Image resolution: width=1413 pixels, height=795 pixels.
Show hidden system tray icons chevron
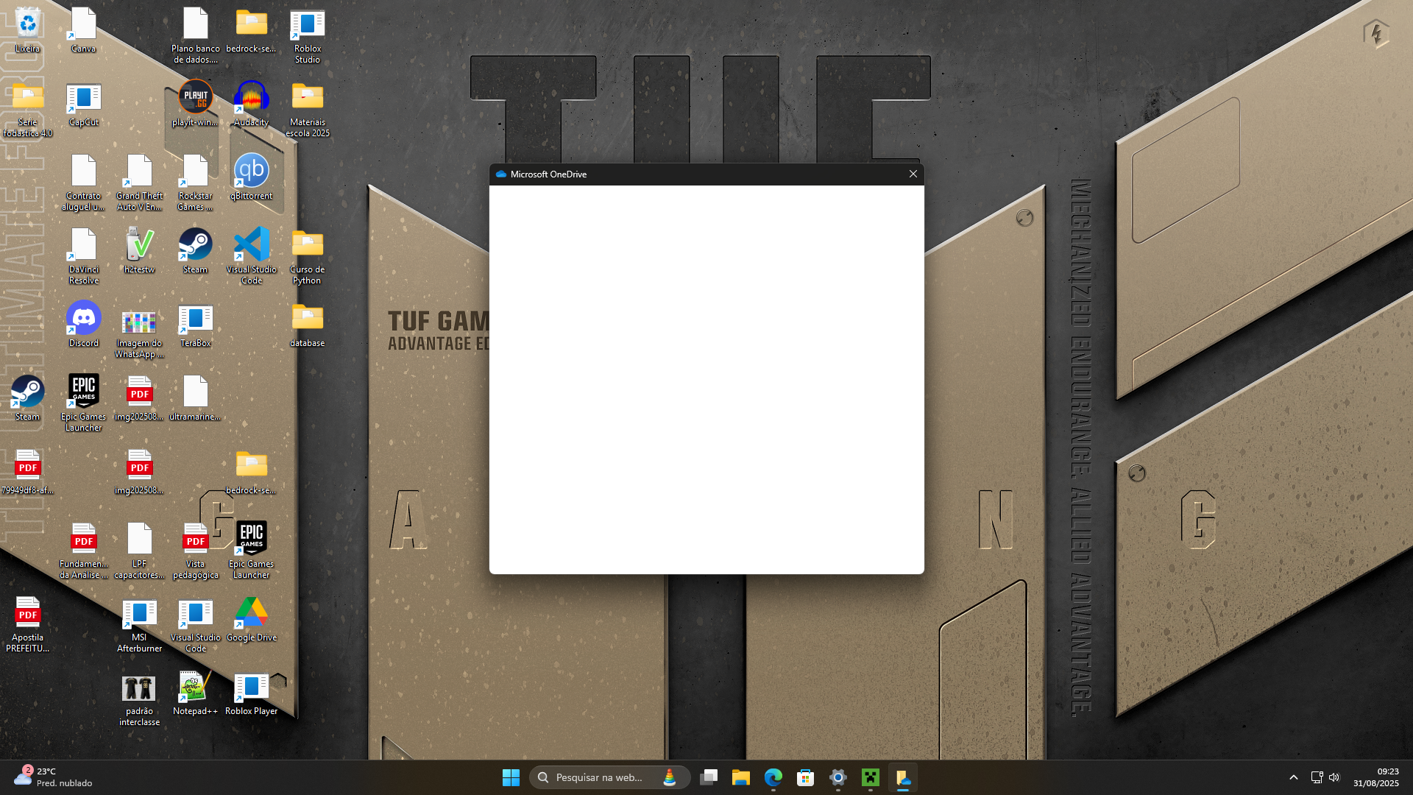pos(1293,777)
